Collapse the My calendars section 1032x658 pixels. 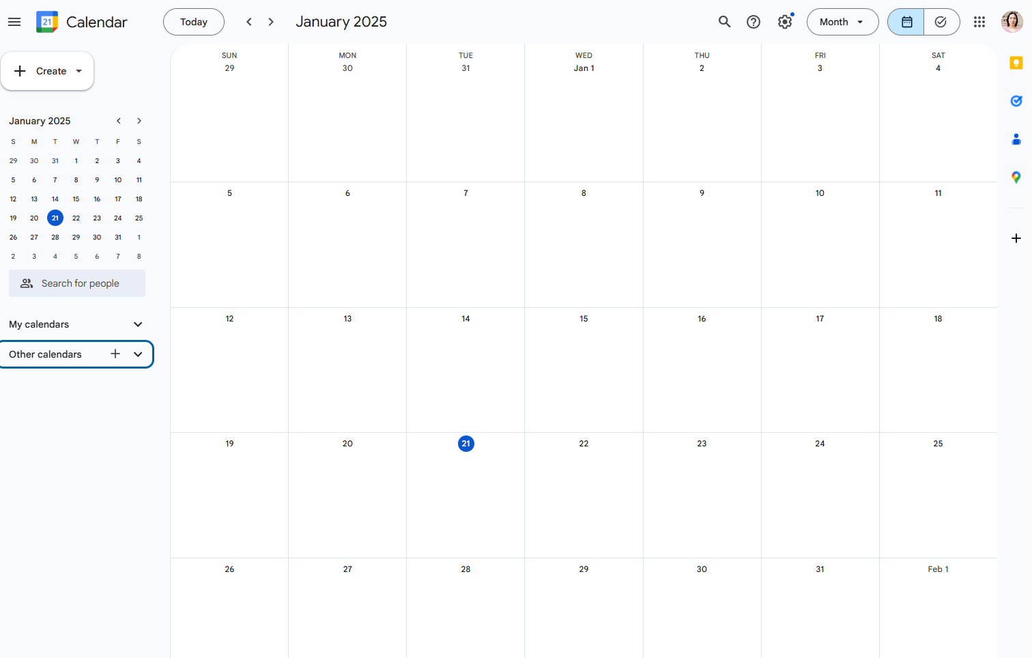139,324
